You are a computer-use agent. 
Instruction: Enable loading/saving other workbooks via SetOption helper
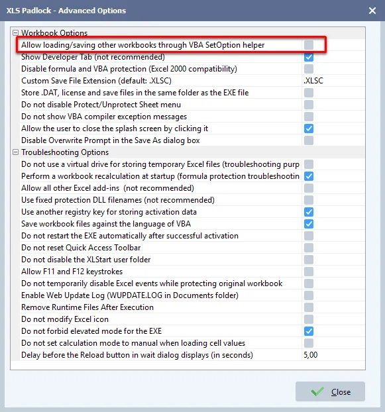click(309, 45)
